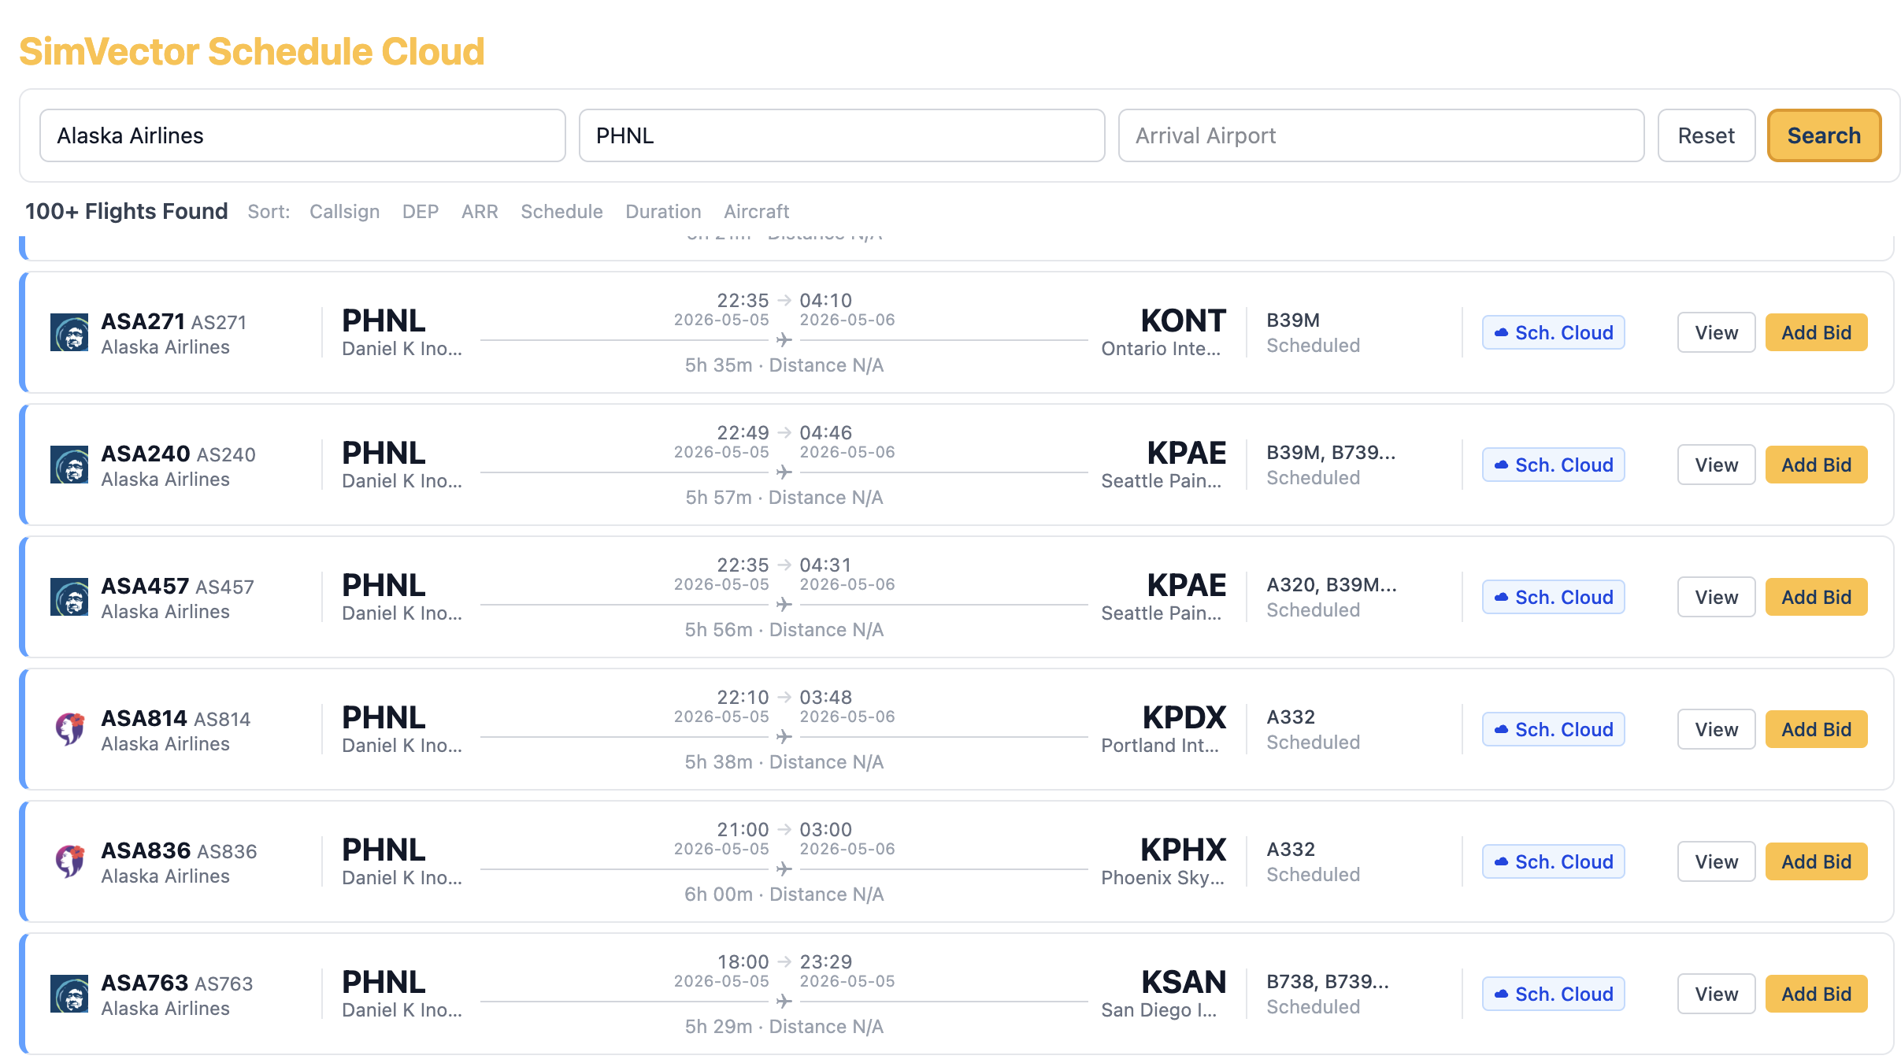This screenshot has width=1901, height=1063.
Task: Click the Alaska Airlines logo for ASA457
Action: click(69, 598)
